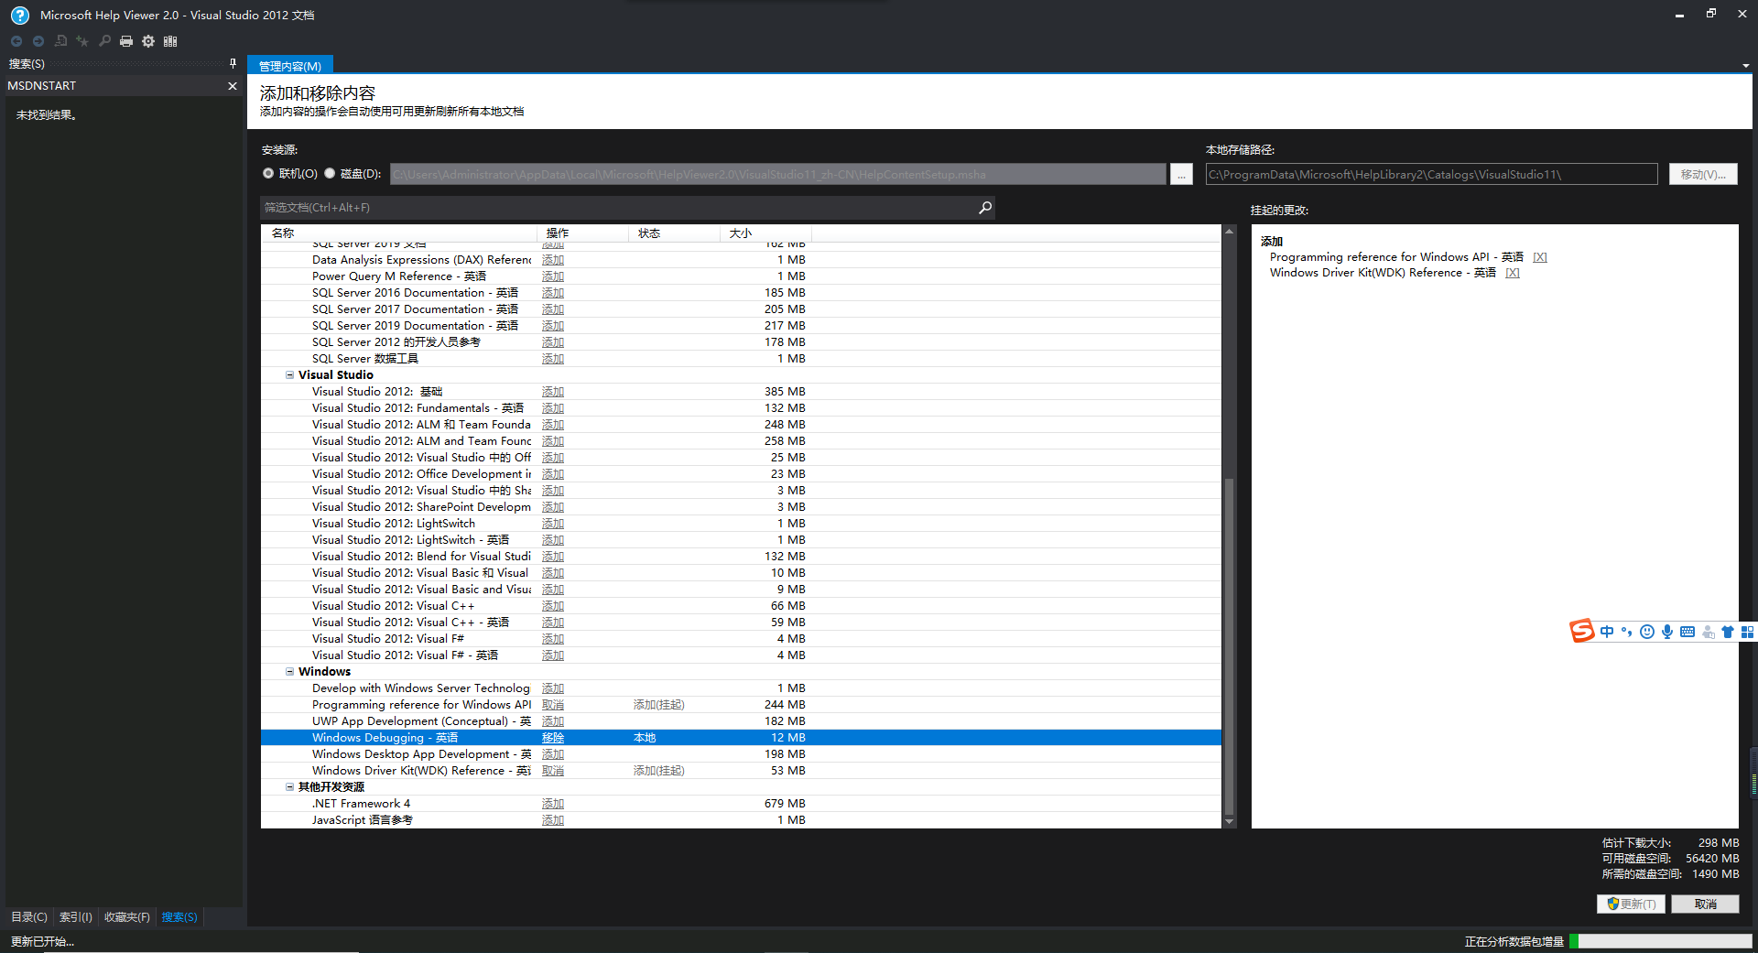Click the add to favorites star icon
This screenshot has height=953, width=1758.
click(82, 41)
